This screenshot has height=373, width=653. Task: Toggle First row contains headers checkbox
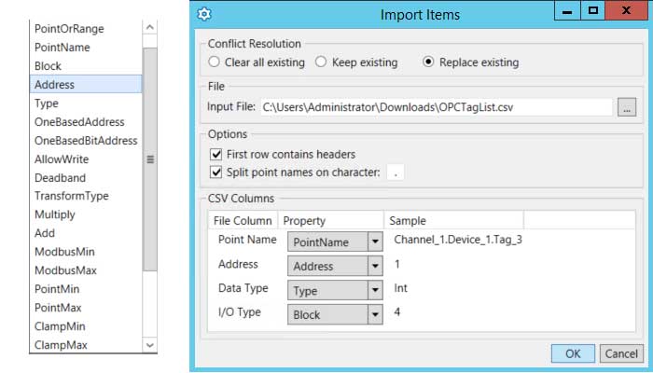point(216,154)
